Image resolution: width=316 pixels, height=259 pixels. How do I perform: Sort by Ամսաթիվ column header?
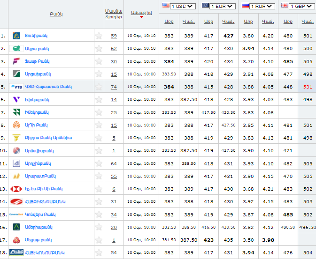[x=141, y=13]
